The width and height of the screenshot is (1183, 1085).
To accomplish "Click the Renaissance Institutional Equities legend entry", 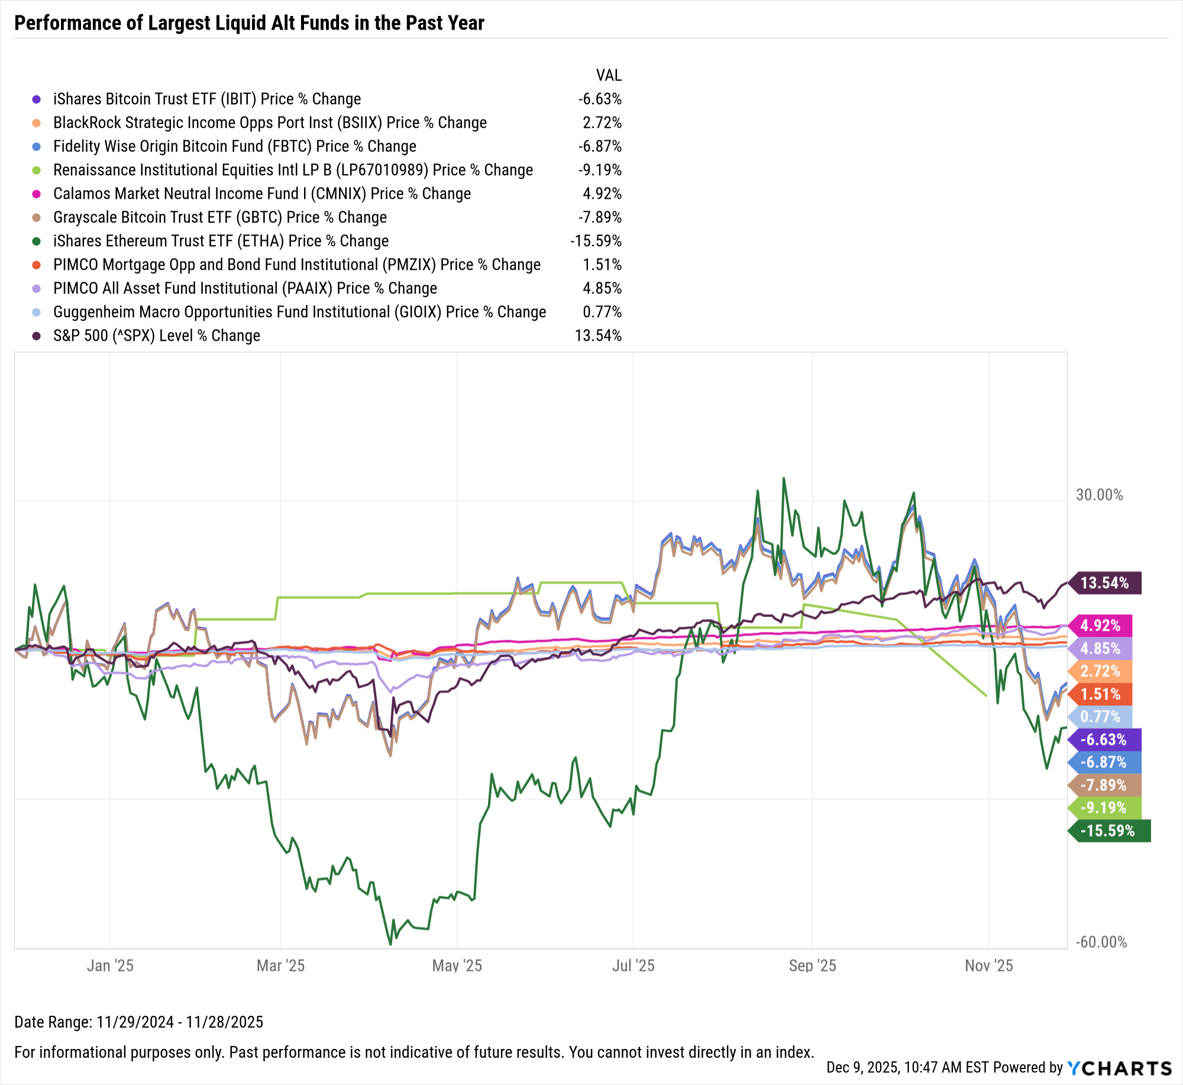I will (293, 170).
